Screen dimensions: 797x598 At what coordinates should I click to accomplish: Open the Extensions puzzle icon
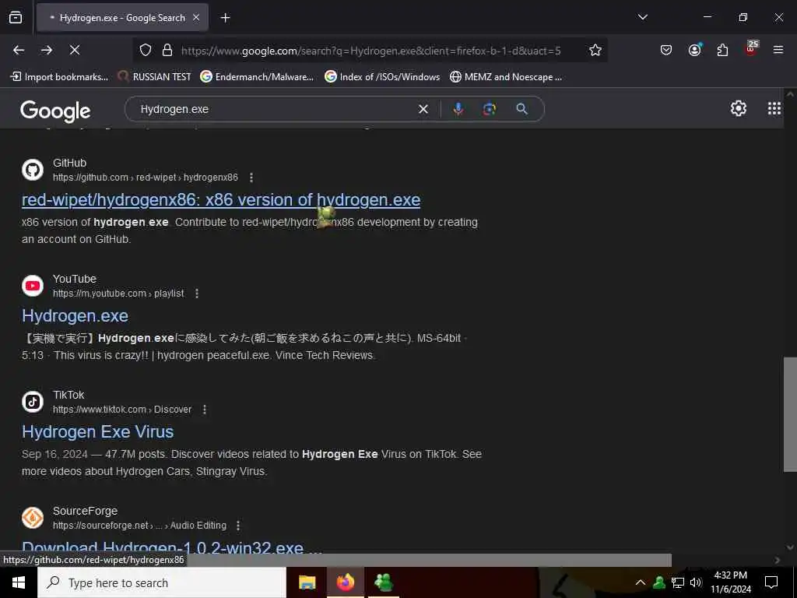click(722, 50)
